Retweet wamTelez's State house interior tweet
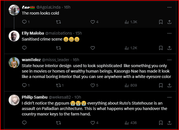This screenshot has width=179, height=130. [58, 85]
